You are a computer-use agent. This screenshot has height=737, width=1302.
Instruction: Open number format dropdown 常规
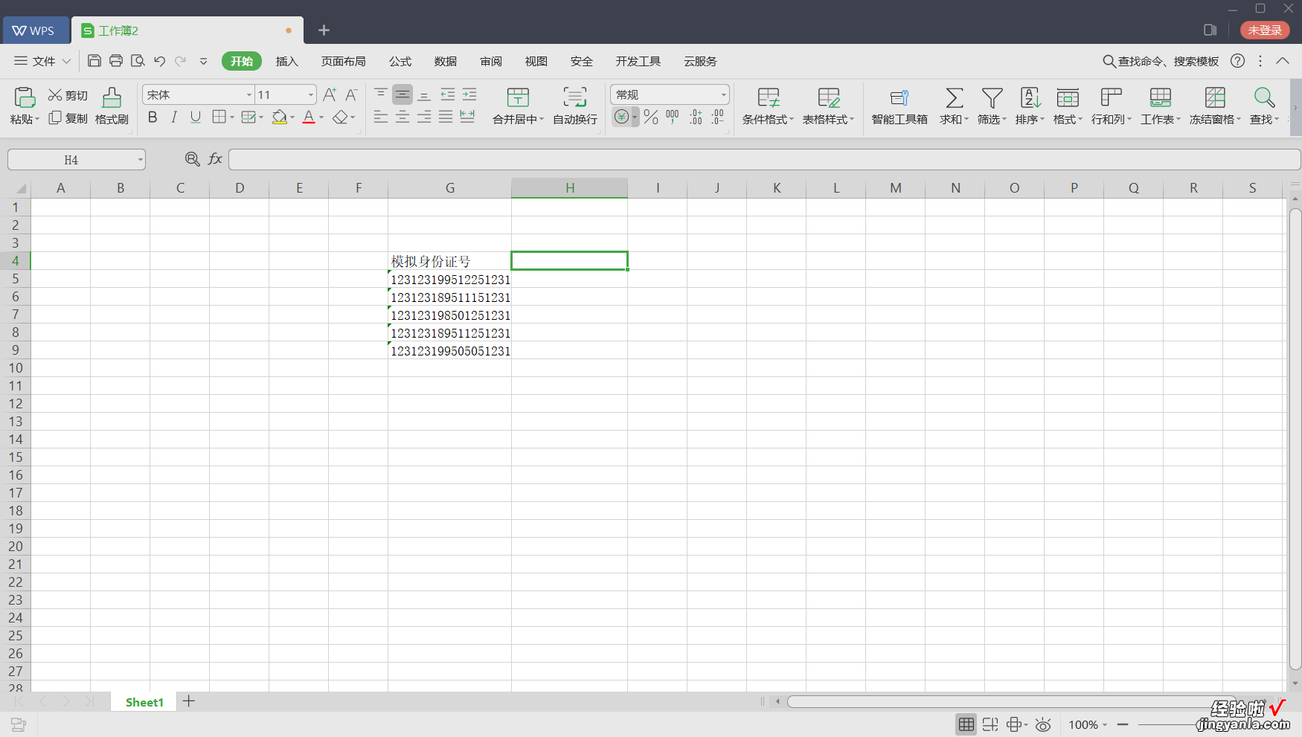(723, 94)
